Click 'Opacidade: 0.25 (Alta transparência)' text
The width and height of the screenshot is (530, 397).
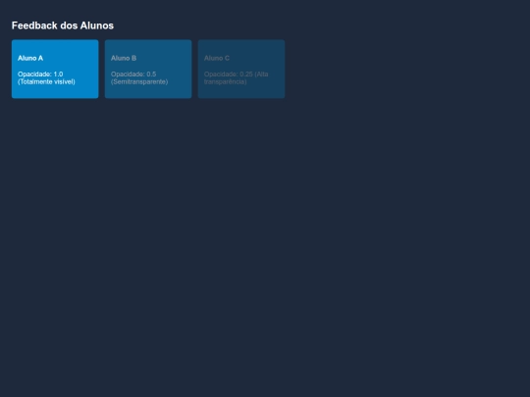[236, 78]
